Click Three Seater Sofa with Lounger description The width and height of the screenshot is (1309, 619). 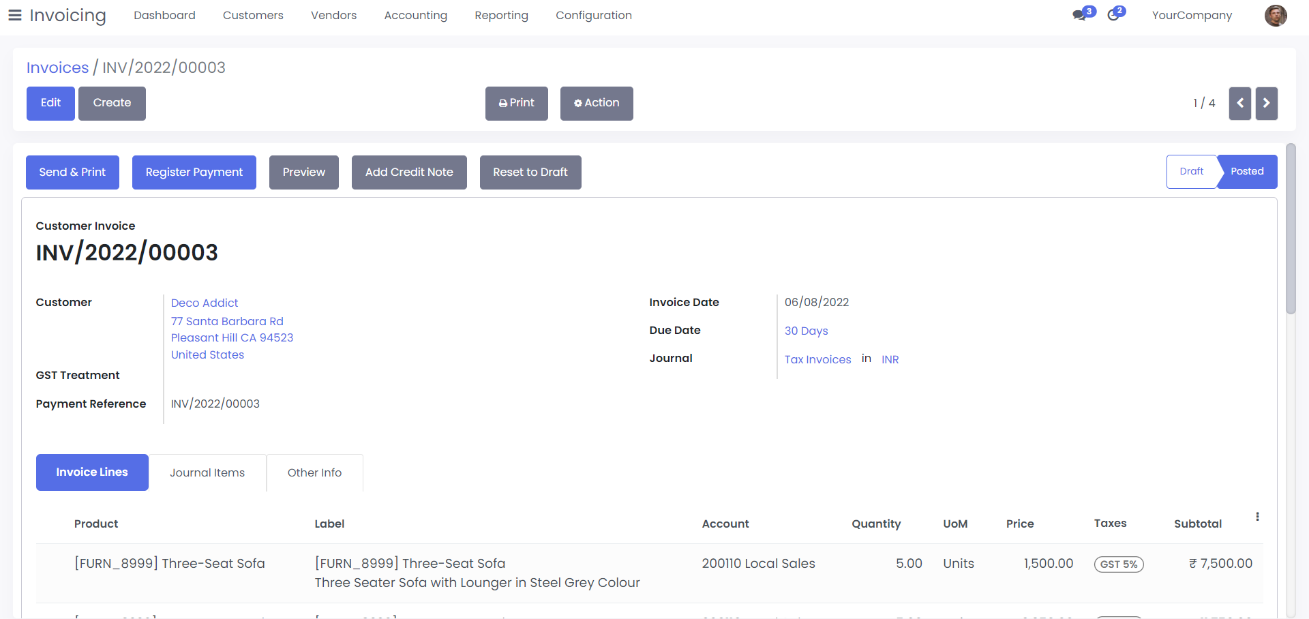(477, 583)
